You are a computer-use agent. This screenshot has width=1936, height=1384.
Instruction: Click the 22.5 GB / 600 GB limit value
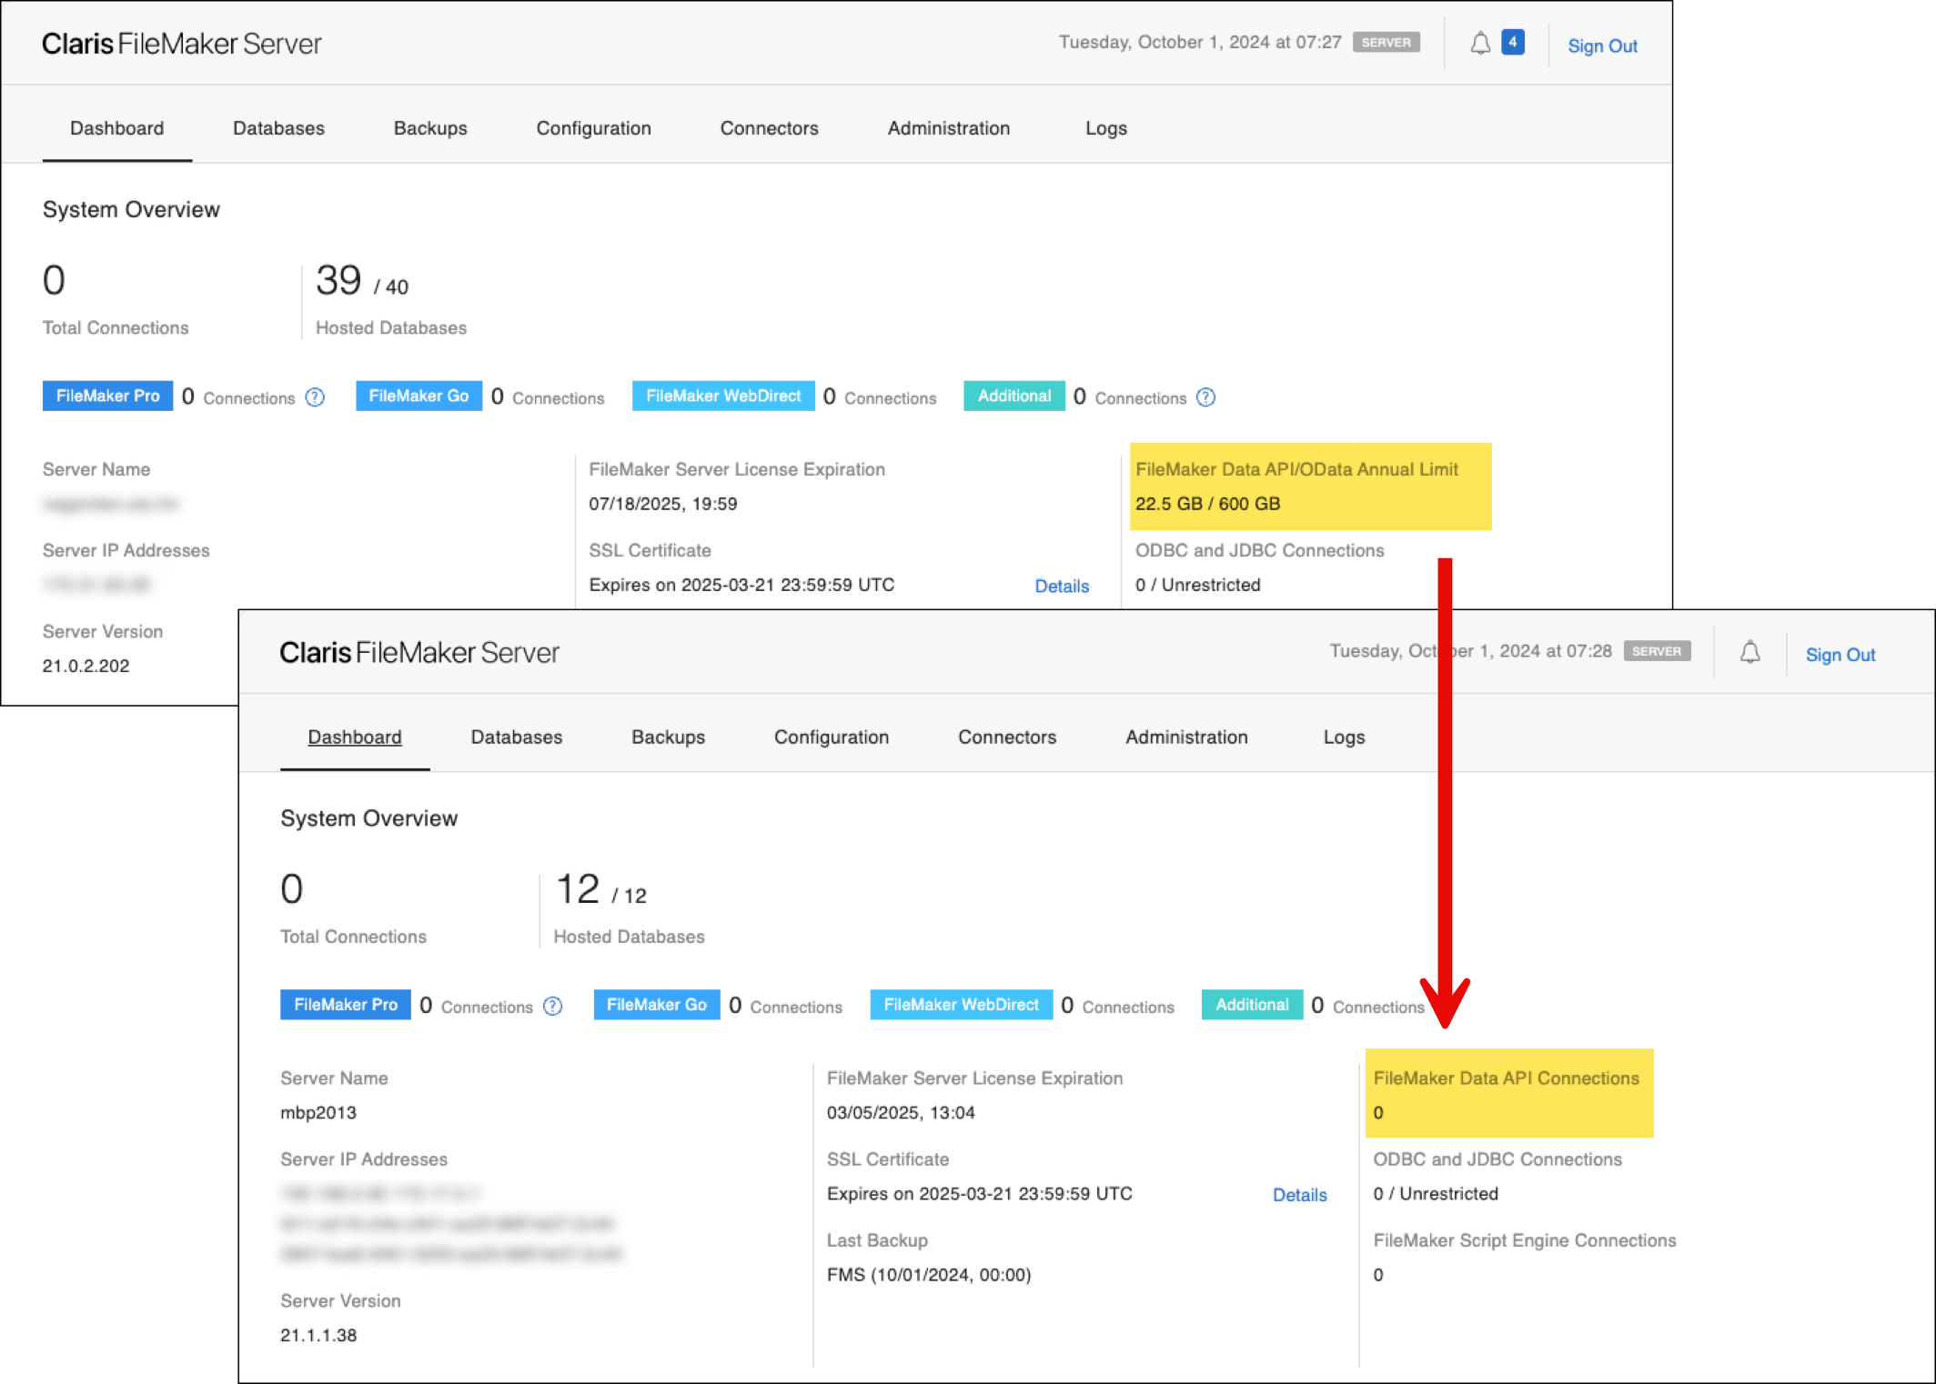click(1208, 504)
